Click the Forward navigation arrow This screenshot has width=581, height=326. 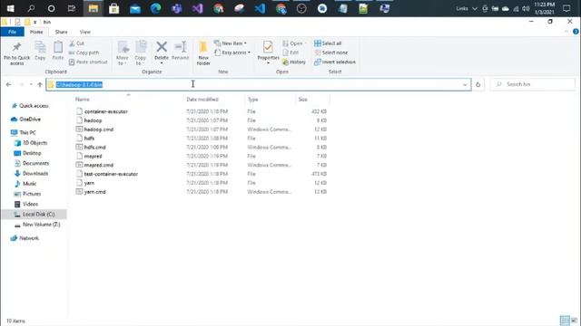point(21,84)
